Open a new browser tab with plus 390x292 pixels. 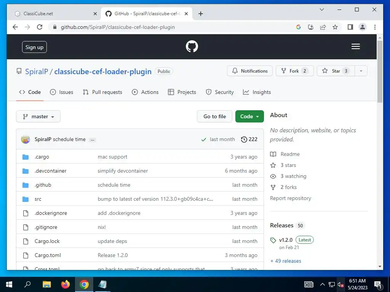(201, 14)
